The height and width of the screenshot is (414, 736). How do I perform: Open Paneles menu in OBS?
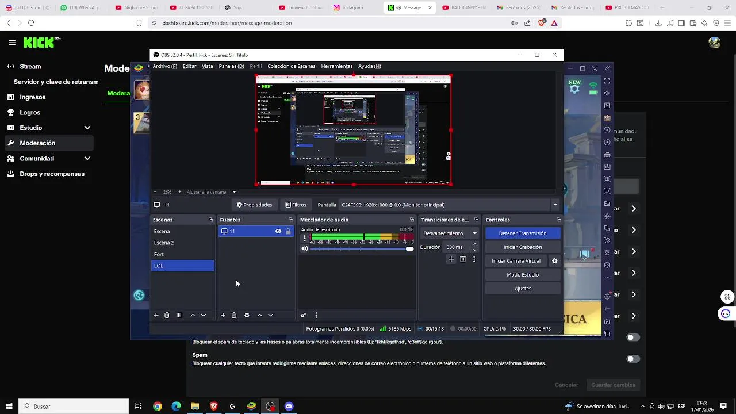coord(232,66)
